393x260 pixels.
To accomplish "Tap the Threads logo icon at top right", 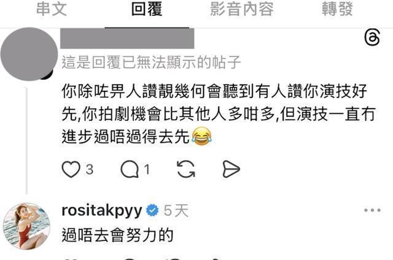I will coord(372,38).
